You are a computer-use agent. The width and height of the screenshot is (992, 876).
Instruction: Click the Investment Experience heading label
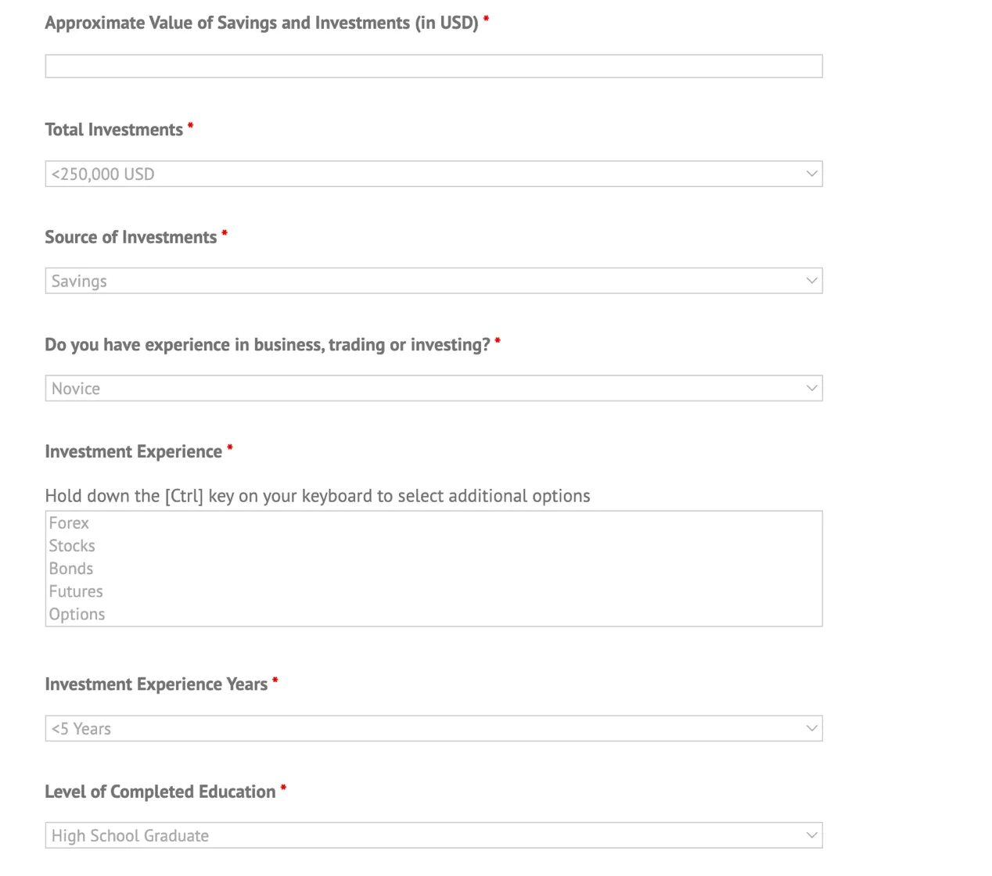pos(134,451)
